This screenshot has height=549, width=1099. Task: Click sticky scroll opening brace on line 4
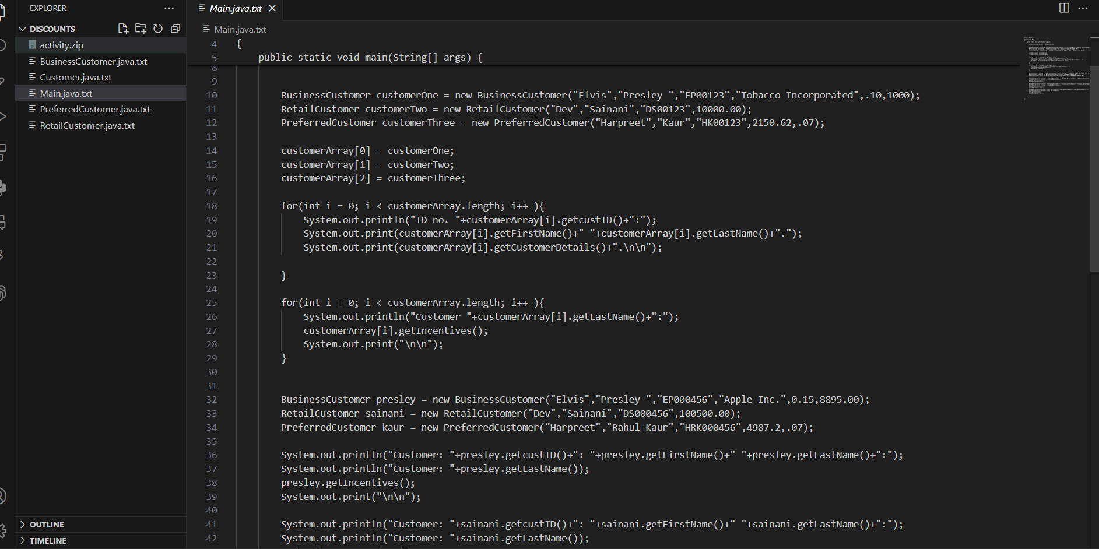pos(238,44)
